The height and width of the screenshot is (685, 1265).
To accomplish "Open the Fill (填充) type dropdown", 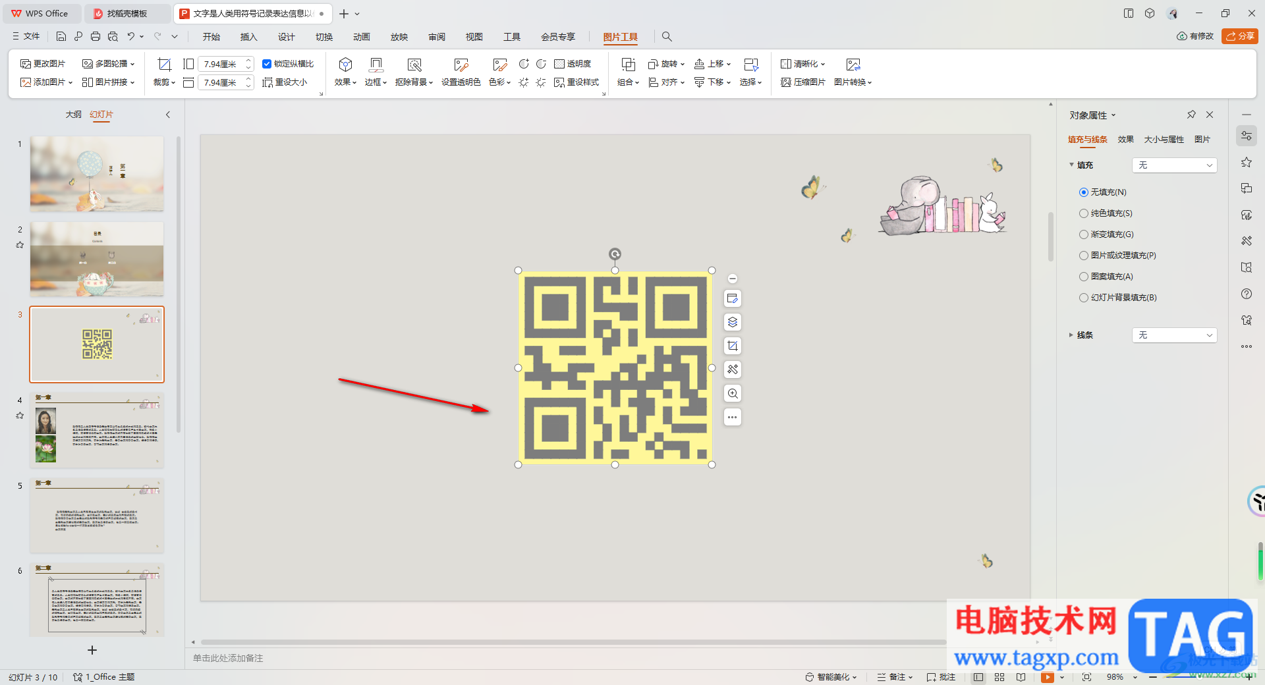I will 1174,165.
